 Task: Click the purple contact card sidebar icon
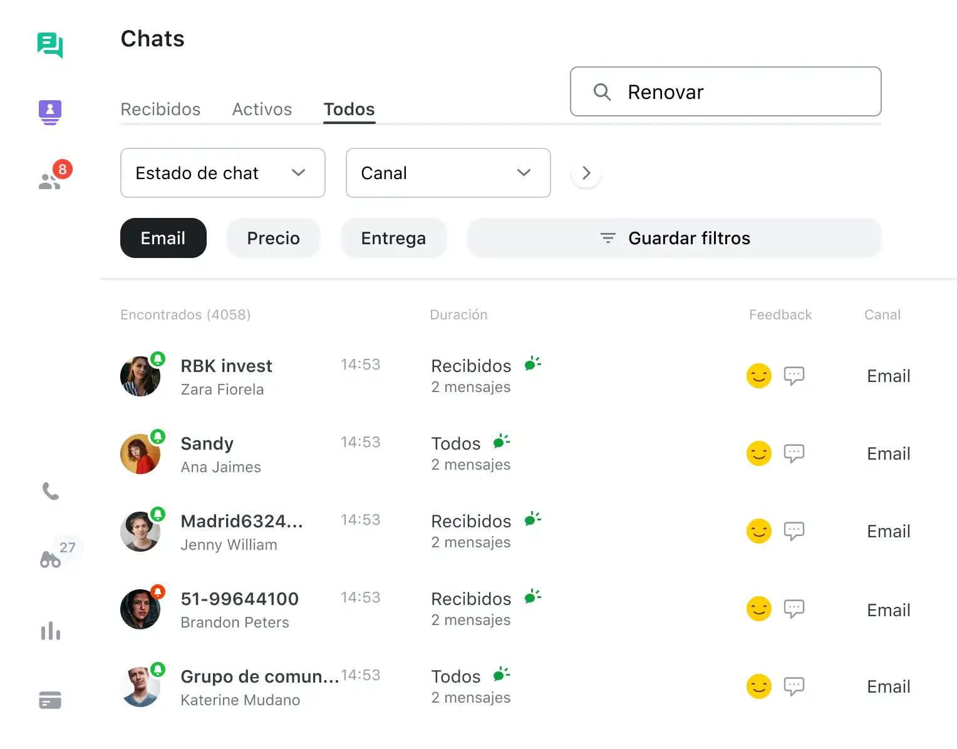point(50,112)
